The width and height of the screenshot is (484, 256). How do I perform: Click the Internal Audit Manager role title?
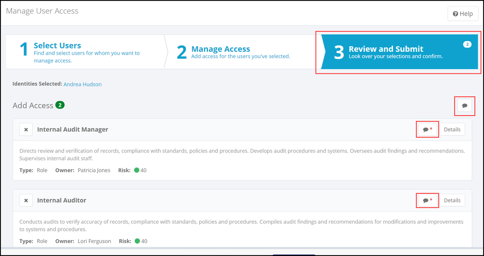[x=73, y=130]
